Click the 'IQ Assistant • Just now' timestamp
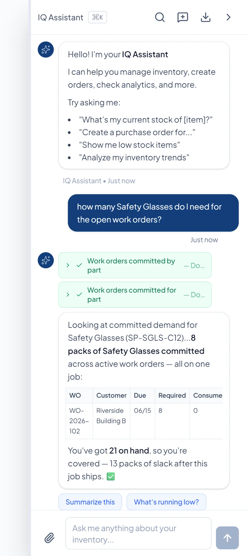The height and width of the screenshot is (556, 248). 99,181
